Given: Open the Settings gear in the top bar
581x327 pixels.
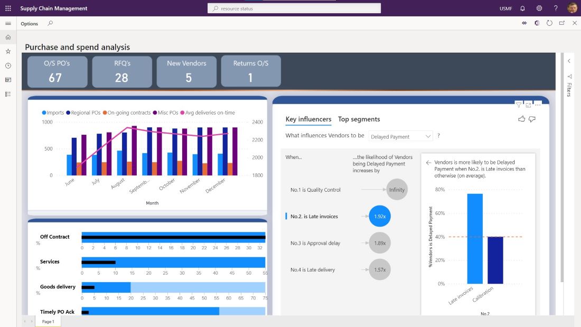Looking at the screenshot, I should coord(539,8).
